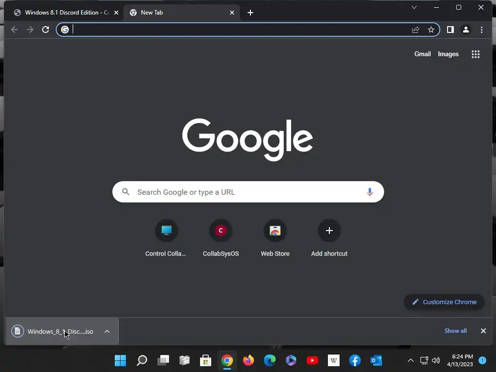The image size is (496, 372).
Task: Open the CollabSysOS shortcut
Action: (221, 238)
